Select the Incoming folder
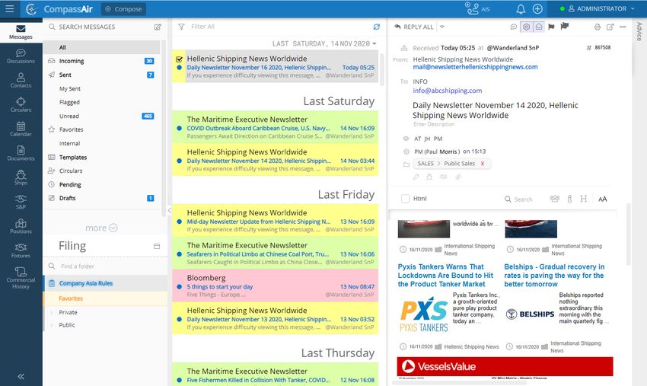The height and width of the screenshot is (386, 647). (x=101, y=61)
